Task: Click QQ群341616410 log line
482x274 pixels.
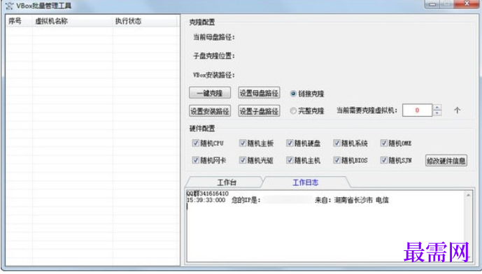Action: pos(208,194)
